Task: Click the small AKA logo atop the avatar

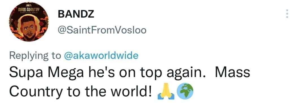Action: (x=29, y=5)
